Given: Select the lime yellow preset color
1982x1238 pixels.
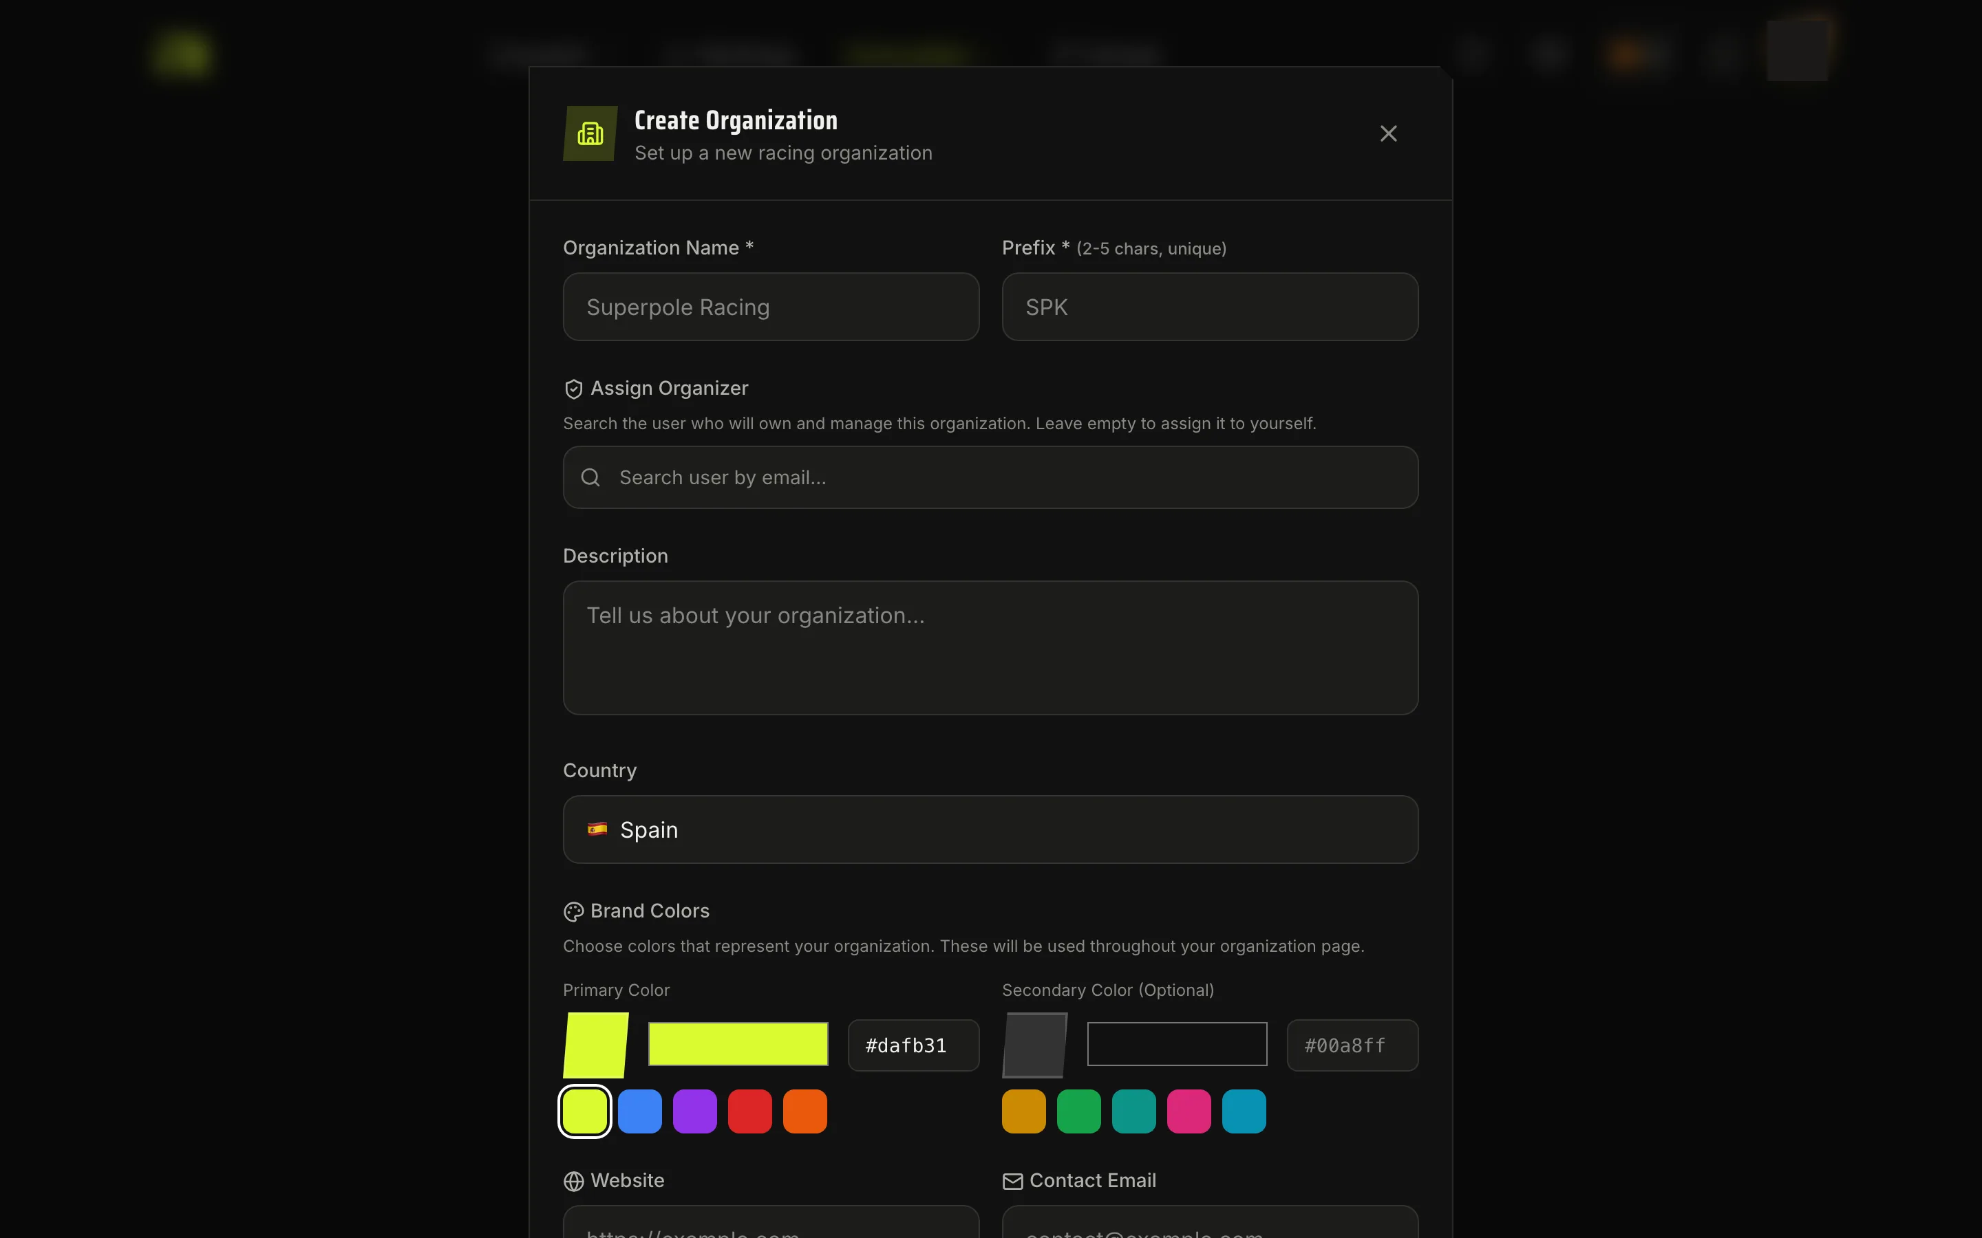Looking at the screenshot, I should tap(585, 1111).
